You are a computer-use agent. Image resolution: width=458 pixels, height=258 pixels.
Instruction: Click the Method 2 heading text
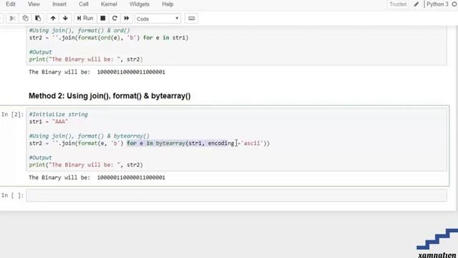(109, 96)
